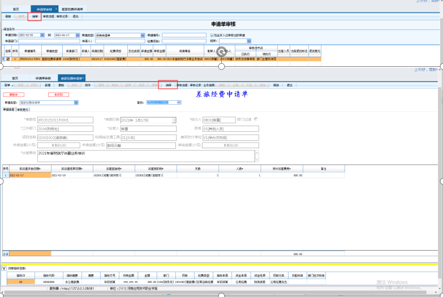Open 审核记录 in the travel form toolbar
This screenshot has height=297, width=443.
click(195, 85)
